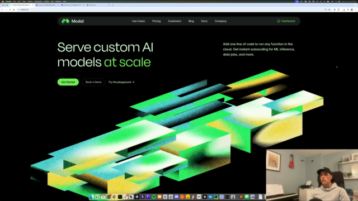The height and width of the screenshot is (201, 358).
Task: Open Finder from the dock
Action: tap(92, 197)
